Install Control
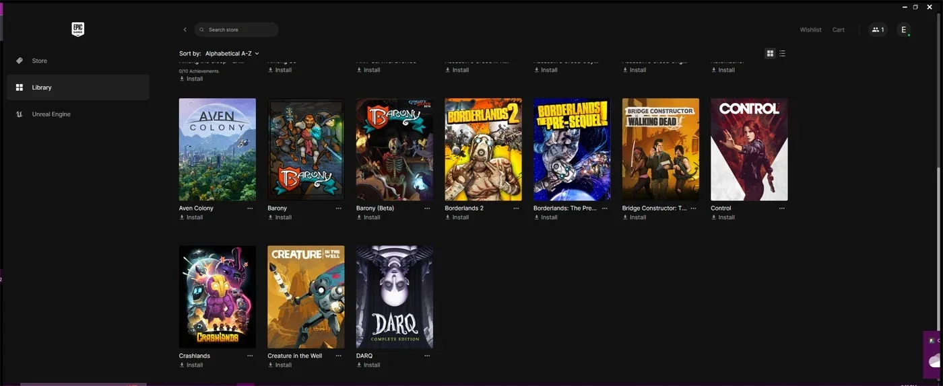Viewport: 943px width, 386px height. [723, 217]
